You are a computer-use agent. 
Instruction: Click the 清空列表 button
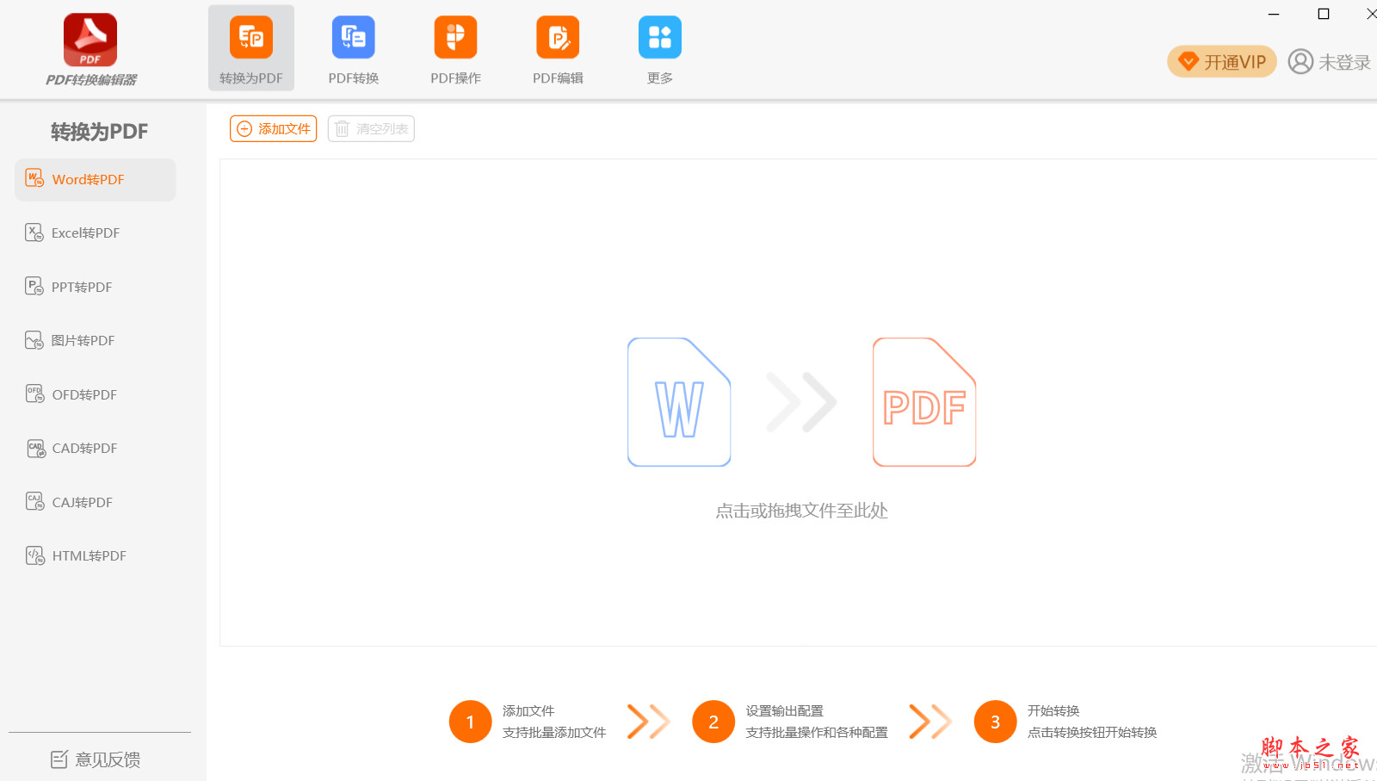[x=371, y=128]
